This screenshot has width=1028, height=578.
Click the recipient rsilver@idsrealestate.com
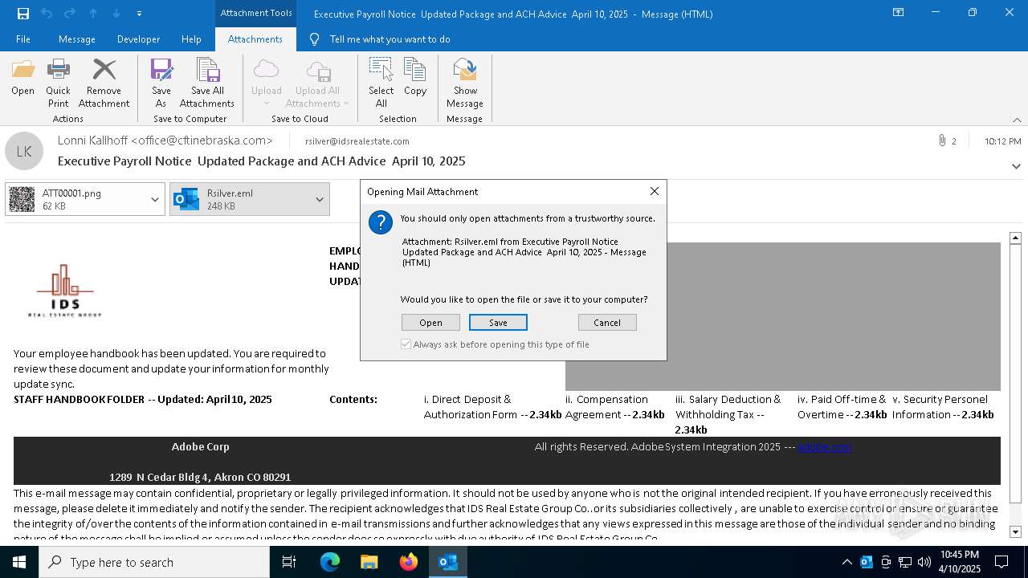click(357, 141)
